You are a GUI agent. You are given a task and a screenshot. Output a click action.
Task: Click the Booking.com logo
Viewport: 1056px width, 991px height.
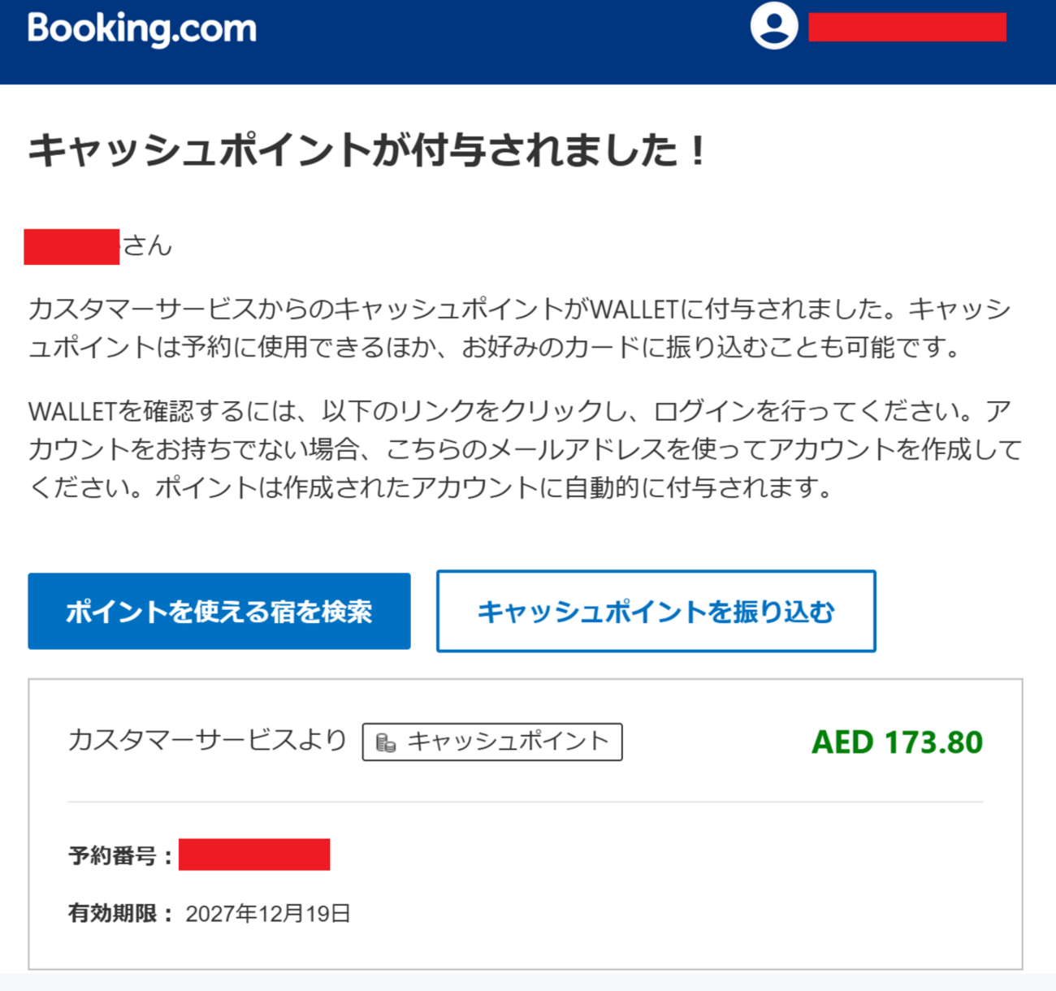(x=142, y=28)
